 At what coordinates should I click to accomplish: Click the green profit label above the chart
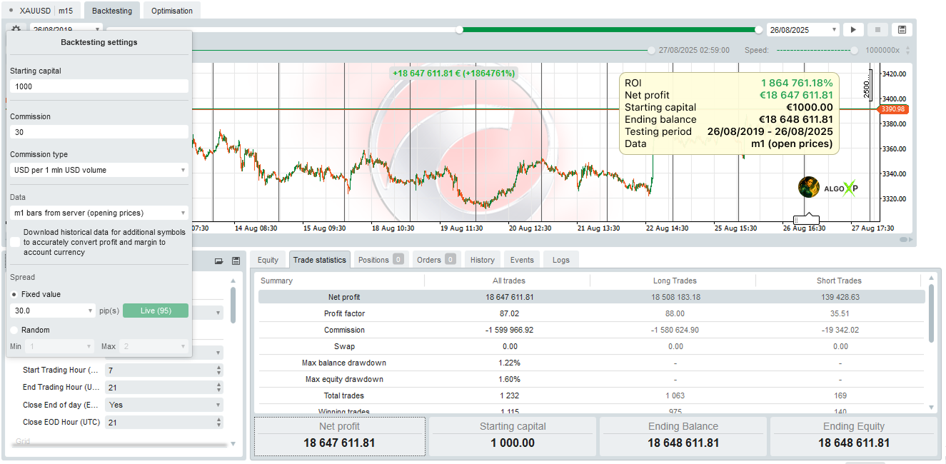point(453,73)
